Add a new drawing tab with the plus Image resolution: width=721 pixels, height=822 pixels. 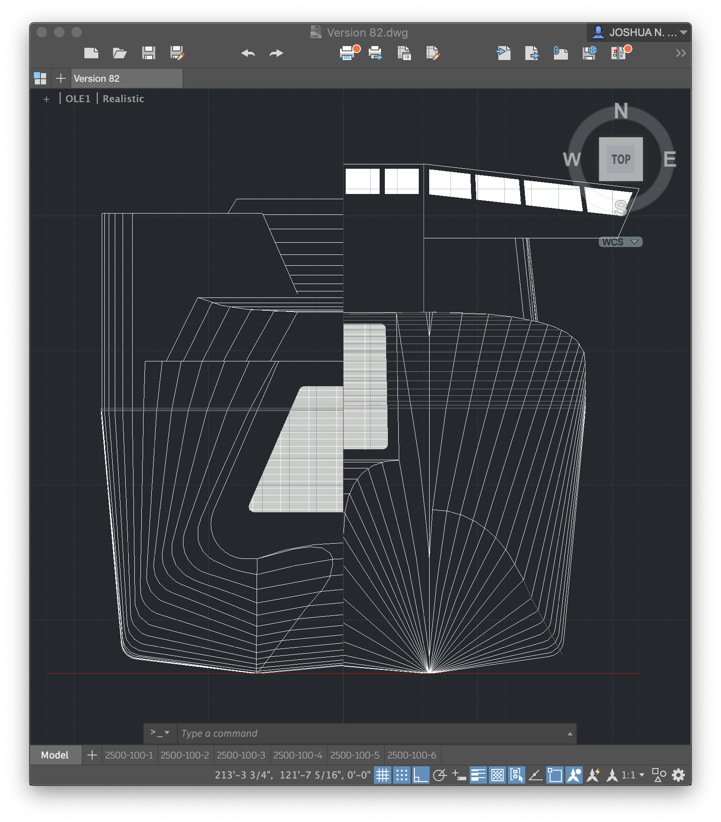click(x=61, y=78)
